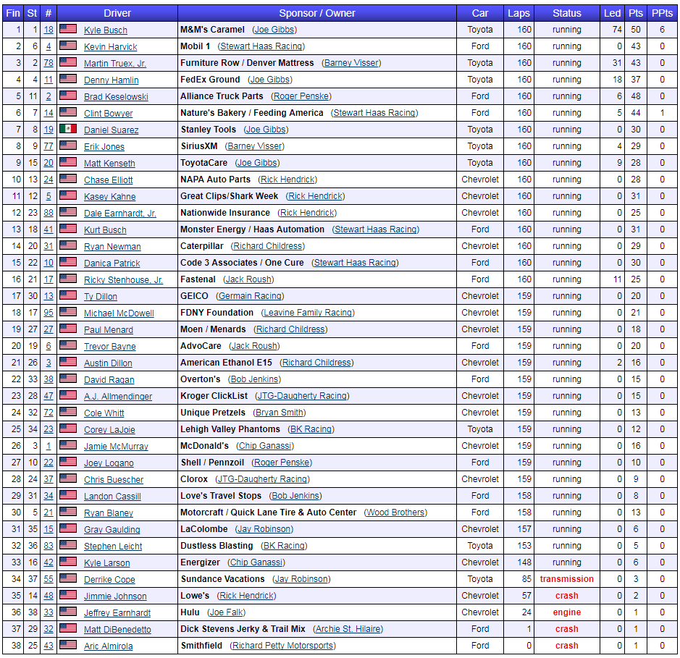Click the Laps column header
This screenshot has height=658, width=680.
(x=519, y=13)
